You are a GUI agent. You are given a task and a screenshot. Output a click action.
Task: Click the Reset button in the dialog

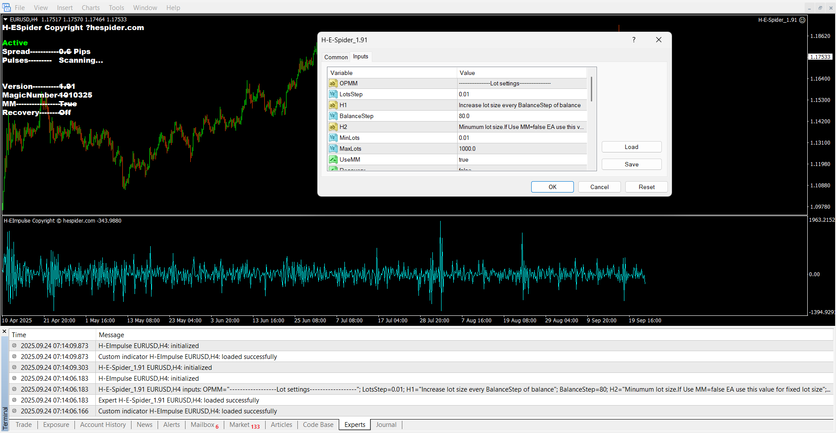tap(646, 187)
